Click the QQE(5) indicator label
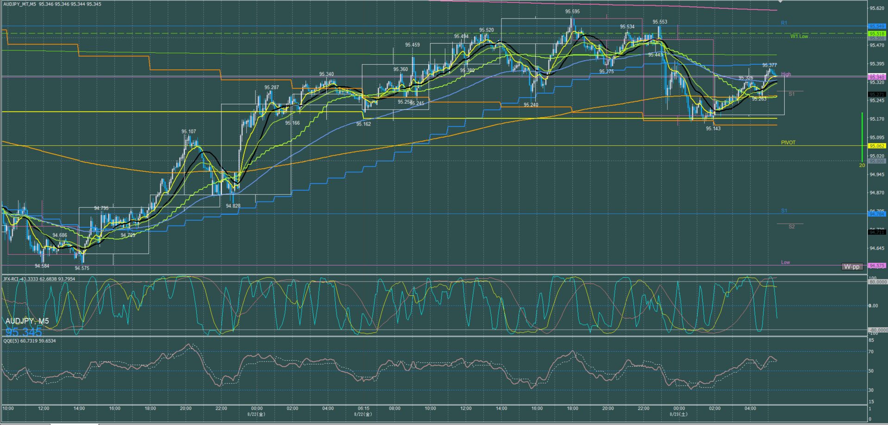The image size is (888, 425). click(30, 341)
